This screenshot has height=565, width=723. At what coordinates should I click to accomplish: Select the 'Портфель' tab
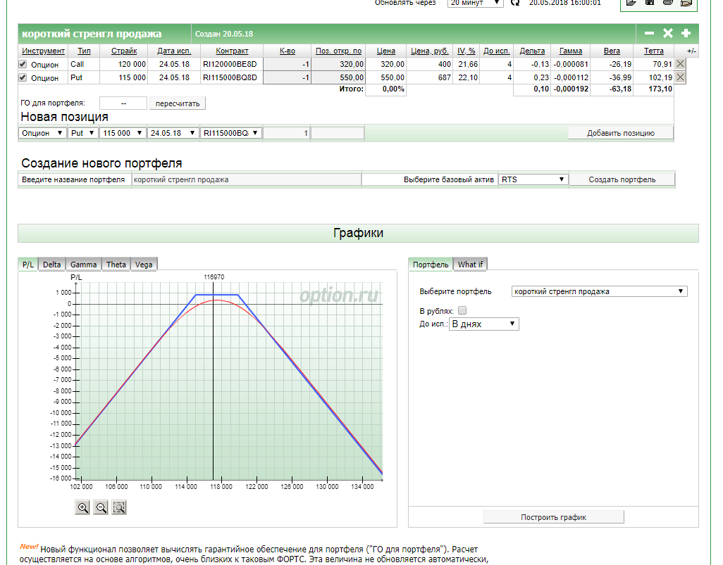click(x=430, y=265)
